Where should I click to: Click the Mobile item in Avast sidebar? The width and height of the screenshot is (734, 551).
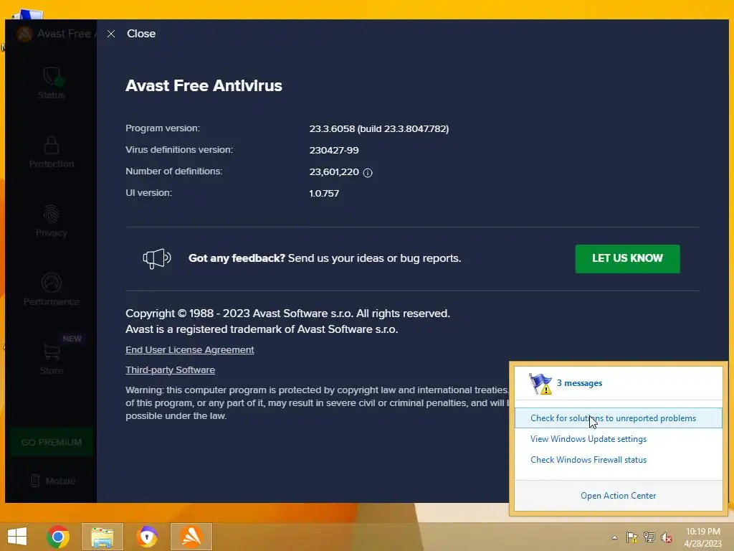[x=52, y=481]
